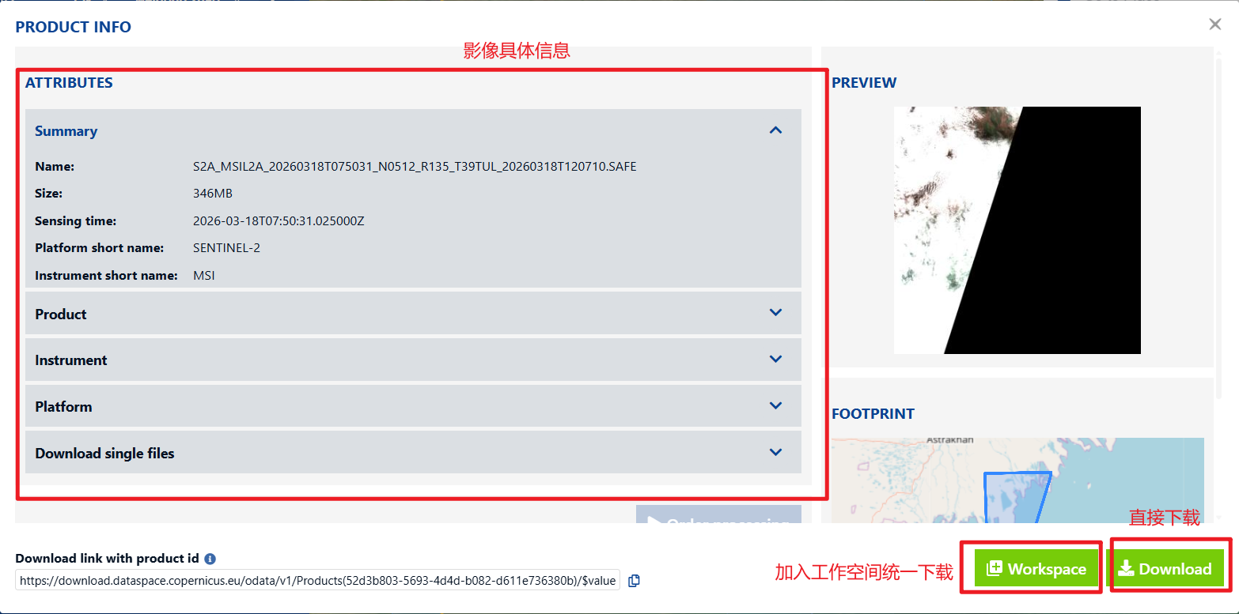This screenshot has height=614, width=1239.
Task: Click the product name value S2A_MSIL2A
Action: pyautogui.click(x=415, y=167)
